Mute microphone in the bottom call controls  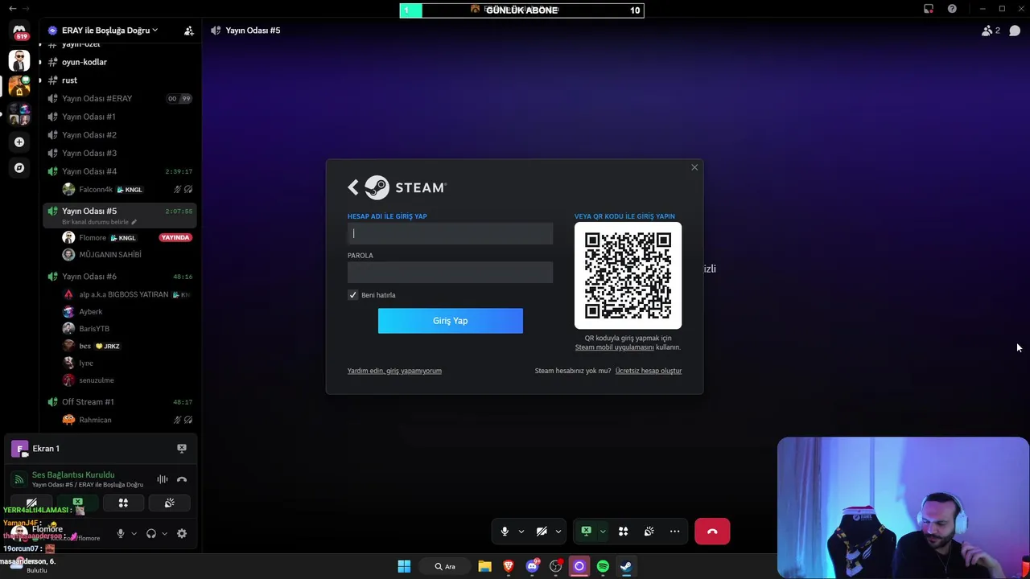(505, 532)
